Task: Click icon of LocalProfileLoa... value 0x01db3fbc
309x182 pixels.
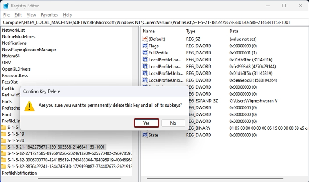Action: point(145,60)
